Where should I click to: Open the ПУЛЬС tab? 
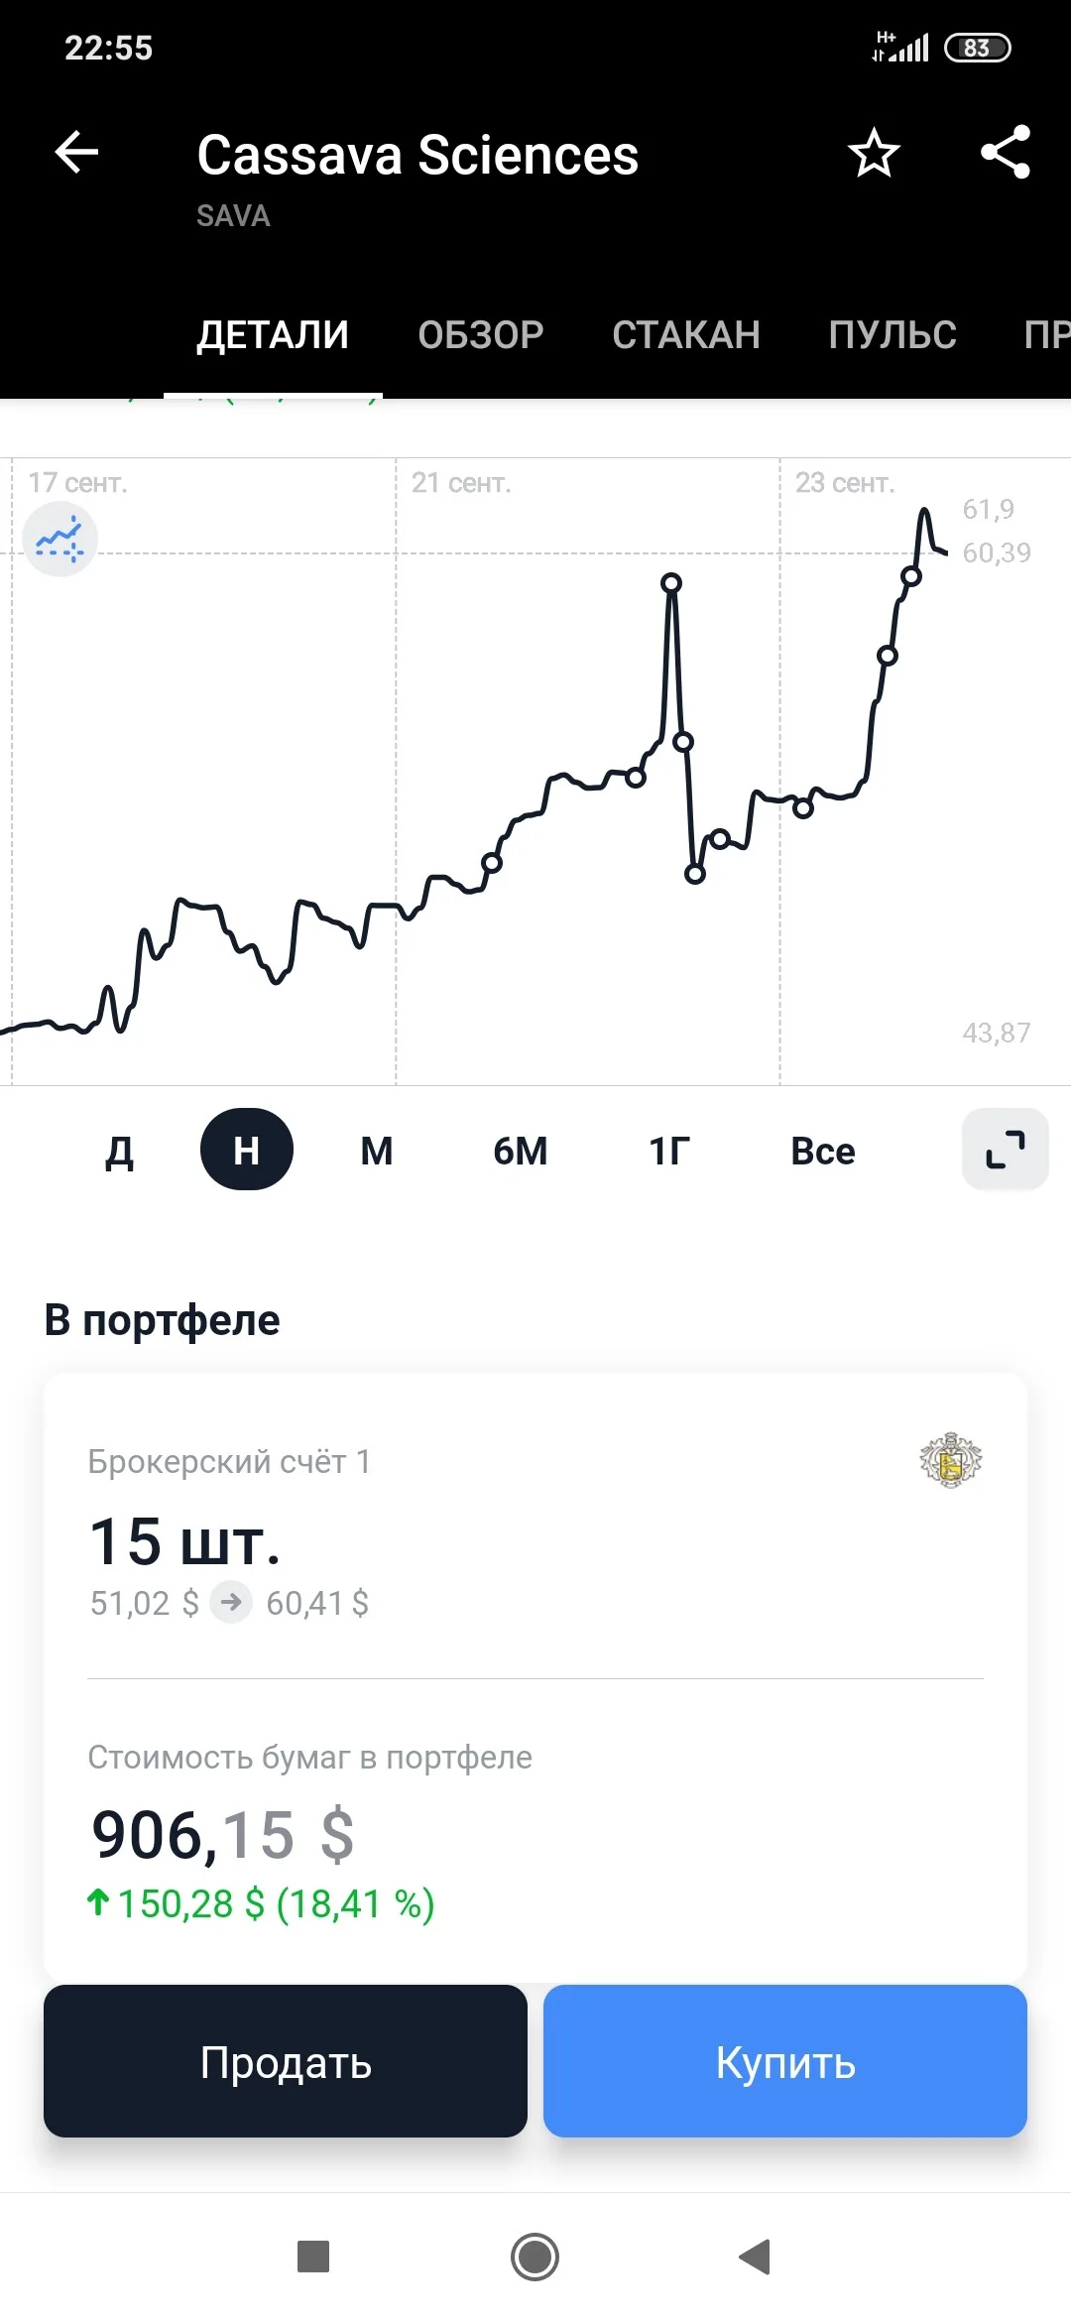click(x=892, y=334)
